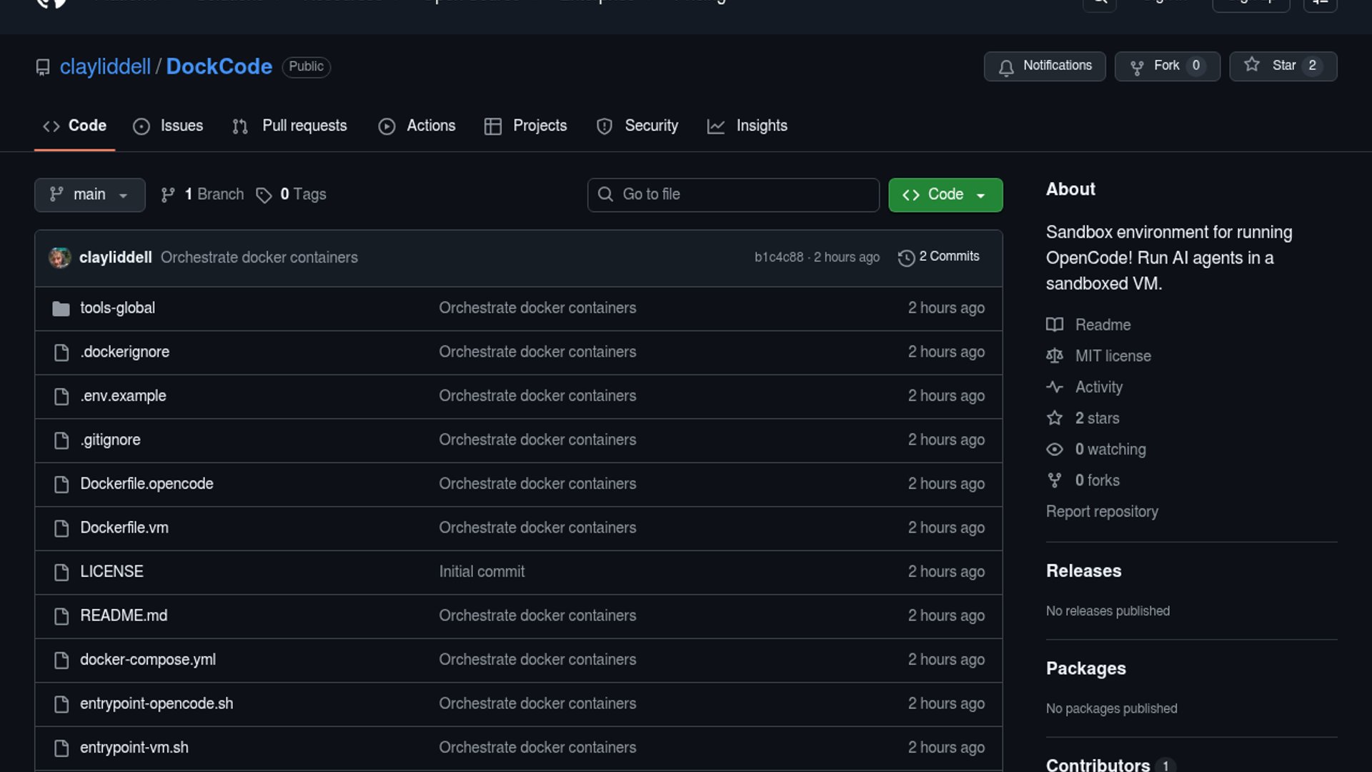Star the DockCode repository
Viewport: 1372px width, 772px height.
(1282, 66)
